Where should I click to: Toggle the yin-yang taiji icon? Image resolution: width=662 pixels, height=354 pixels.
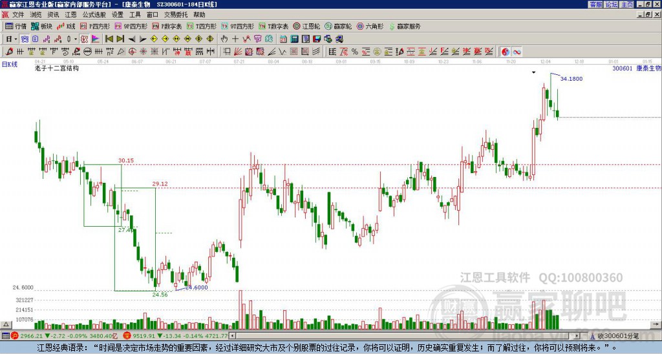[506, 52]
